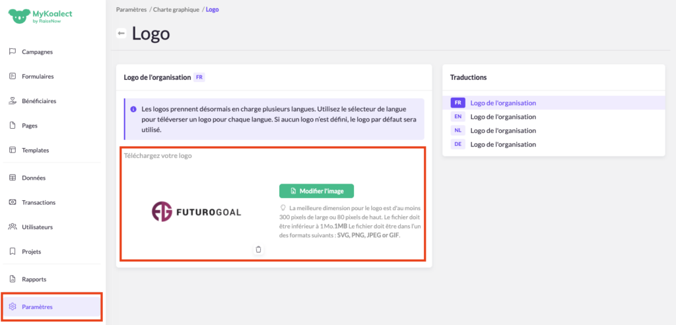Click the Modifier l'image button
676x325 pixels.
[316, 191]
